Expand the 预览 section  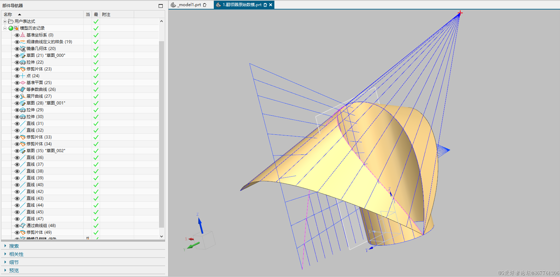5,270
